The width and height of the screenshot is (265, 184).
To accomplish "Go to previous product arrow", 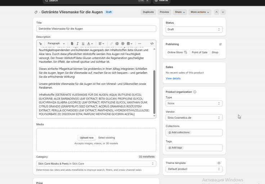I will pos(216,12).
